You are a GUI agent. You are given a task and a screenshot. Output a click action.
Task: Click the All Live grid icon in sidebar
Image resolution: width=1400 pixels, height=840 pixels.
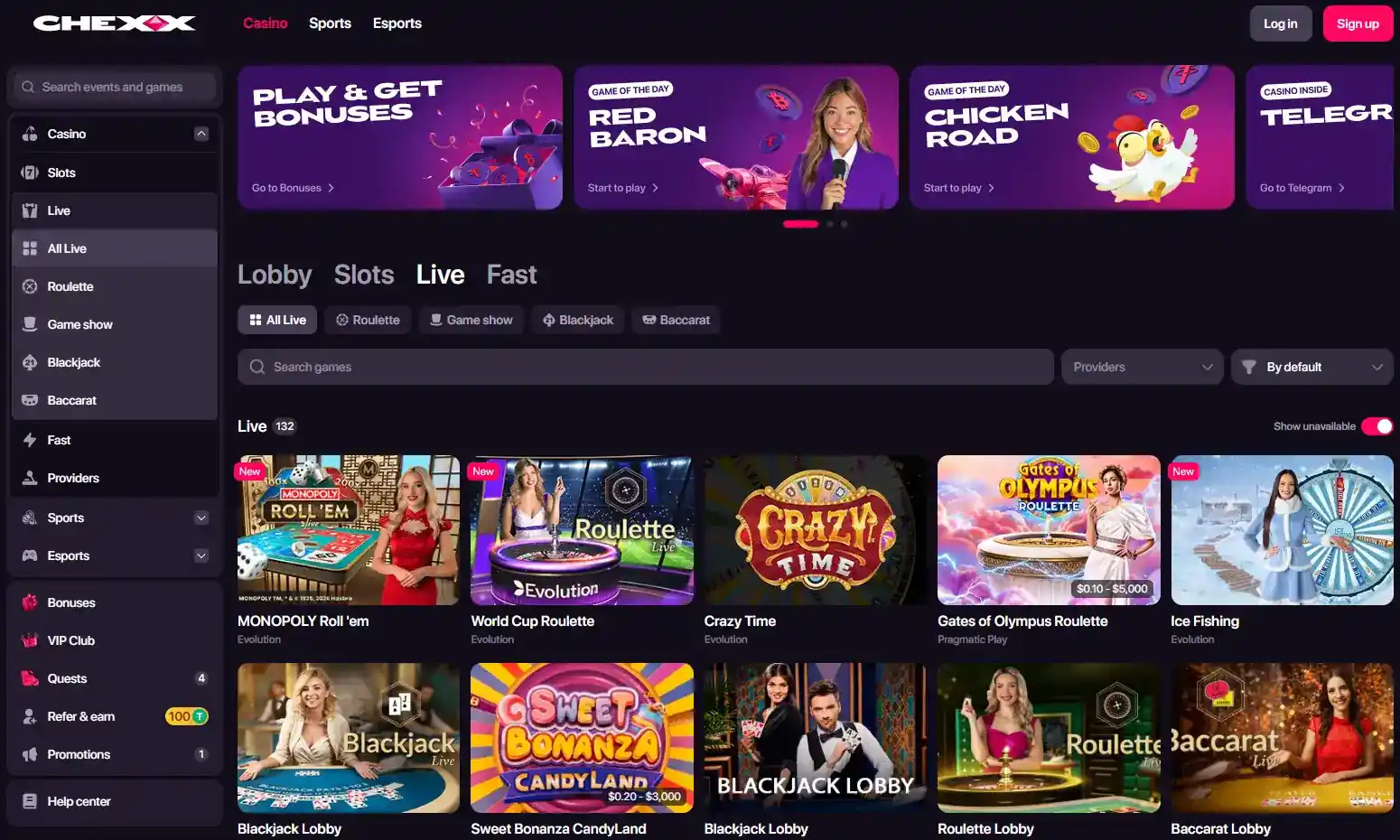pos(30,248)
